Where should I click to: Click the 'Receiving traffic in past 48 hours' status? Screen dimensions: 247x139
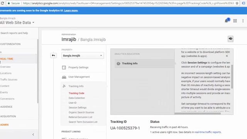169,127
